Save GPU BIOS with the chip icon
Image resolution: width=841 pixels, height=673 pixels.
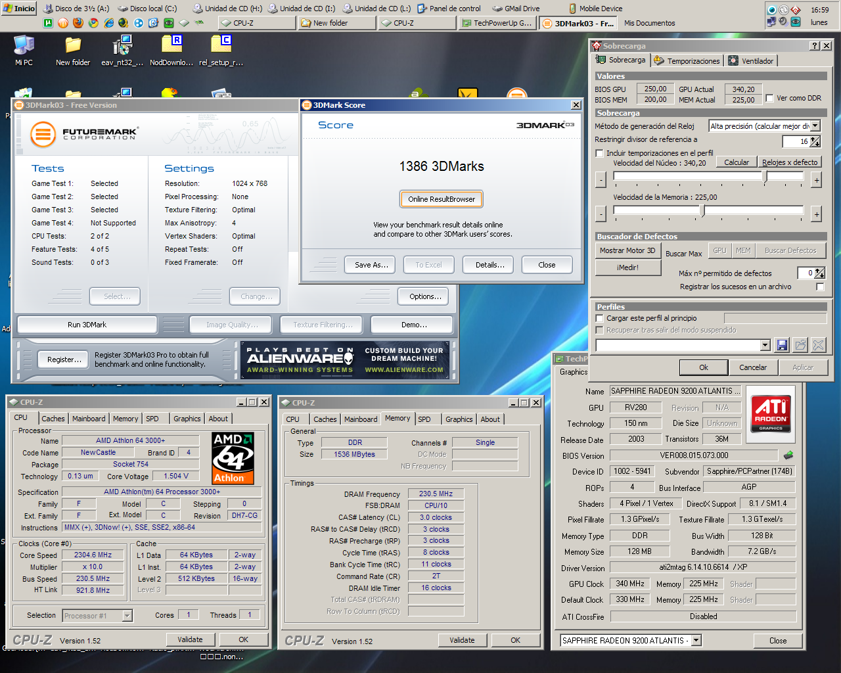pyautogui.click(x=788, y=455)
